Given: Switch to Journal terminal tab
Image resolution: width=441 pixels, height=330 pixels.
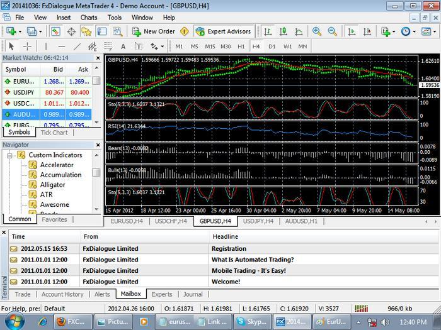Looking at the screenshot, I should [x=193, y=294].
